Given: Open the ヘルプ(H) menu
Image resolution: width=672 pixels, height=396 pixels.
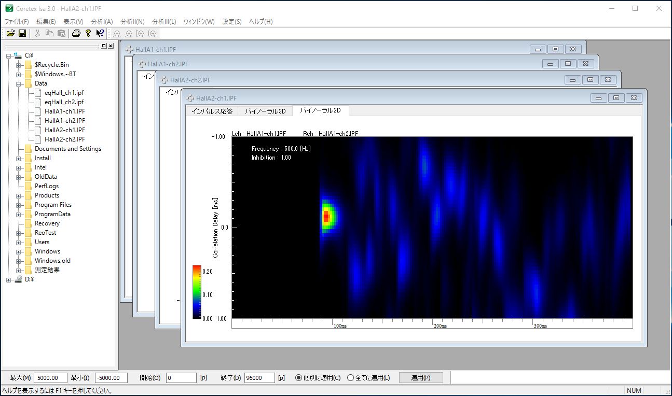Looking at the screenshot, I should tap(261, 22).
